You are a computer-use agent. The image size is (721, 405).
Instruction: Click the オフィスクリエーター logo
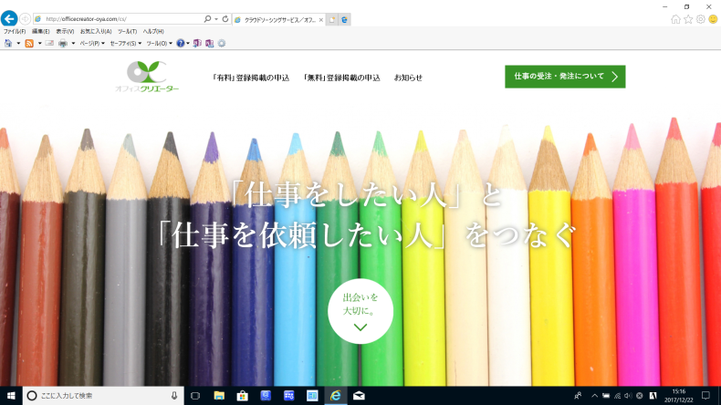(147, 77)
